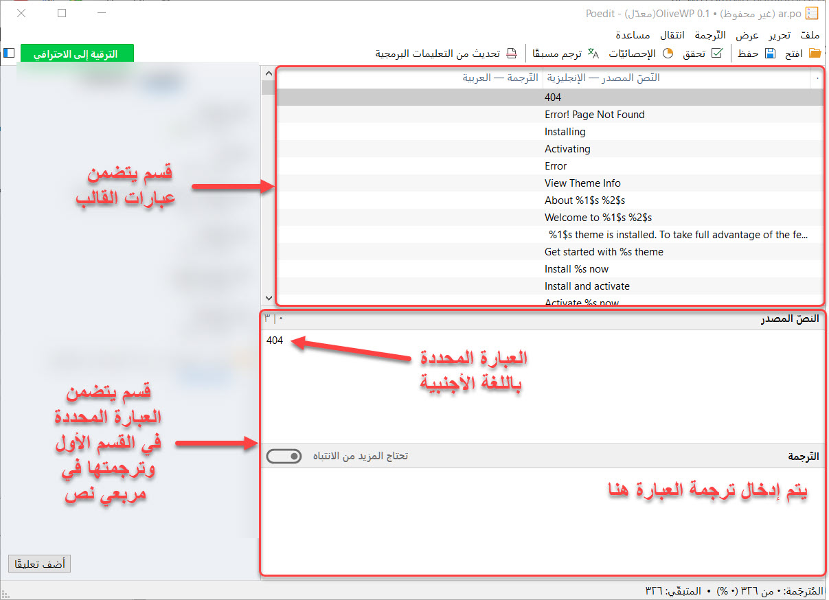Toggle the sidebar panel icon
The width and height of the screenshot is (829, 600).
pyautogui.click(x=9, y=53)
